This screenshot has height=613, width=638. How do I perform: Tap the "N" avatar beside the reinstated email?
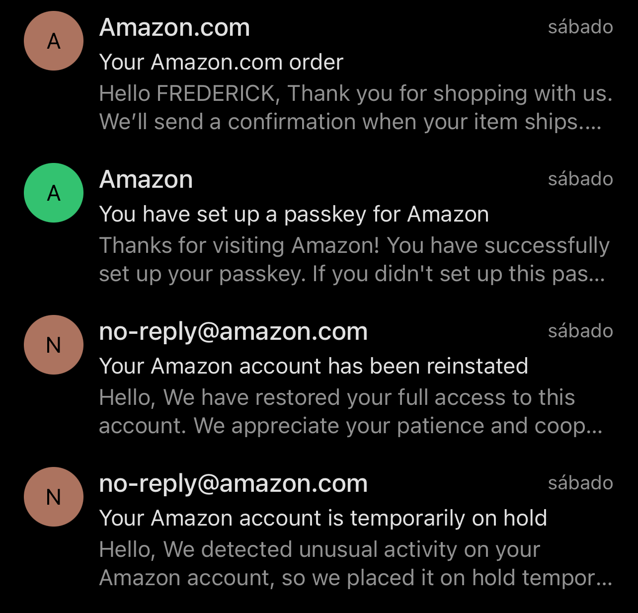click(x=54, y=345)
